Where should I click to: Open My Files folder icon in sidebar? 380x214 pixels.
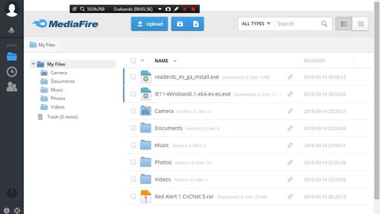tap(12, 56)
